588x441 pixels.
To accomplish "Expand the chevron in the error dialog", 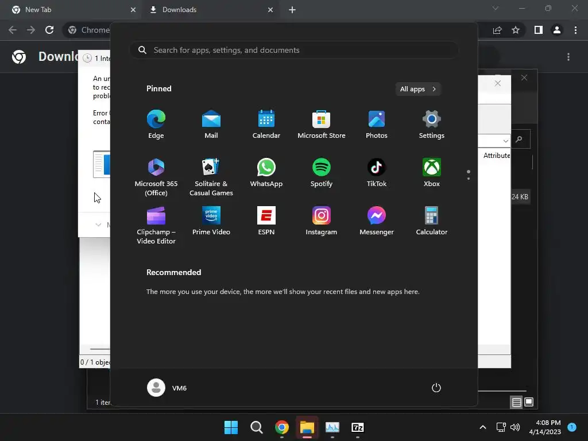I will coord(98,225).
